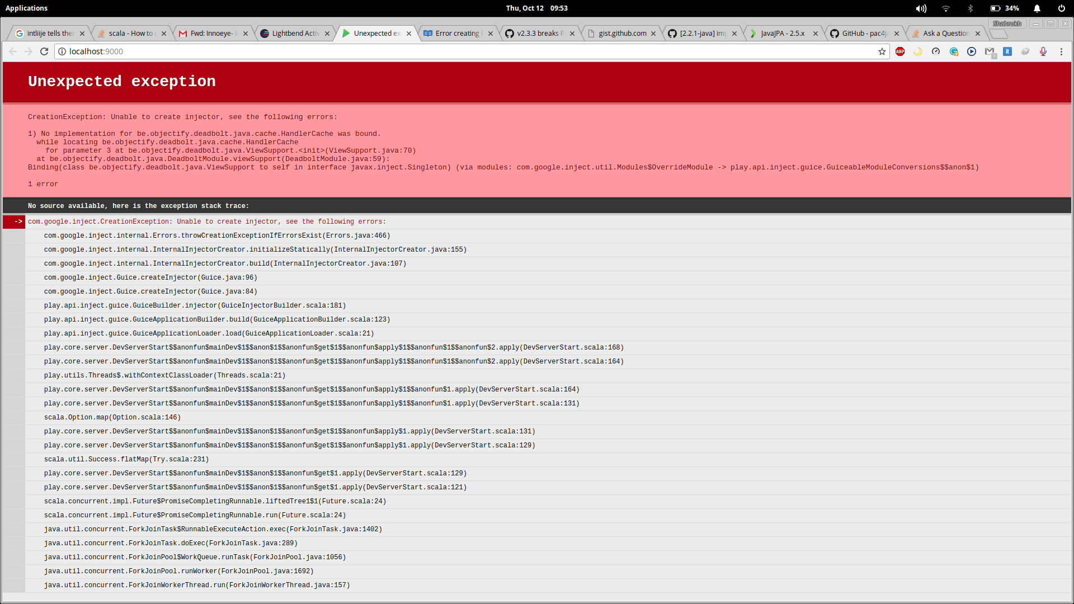The height and width of the screenshot is (604, 1074).
Task: Click the red highlighted stack trace arrow marker
Action: pos(18,221)
